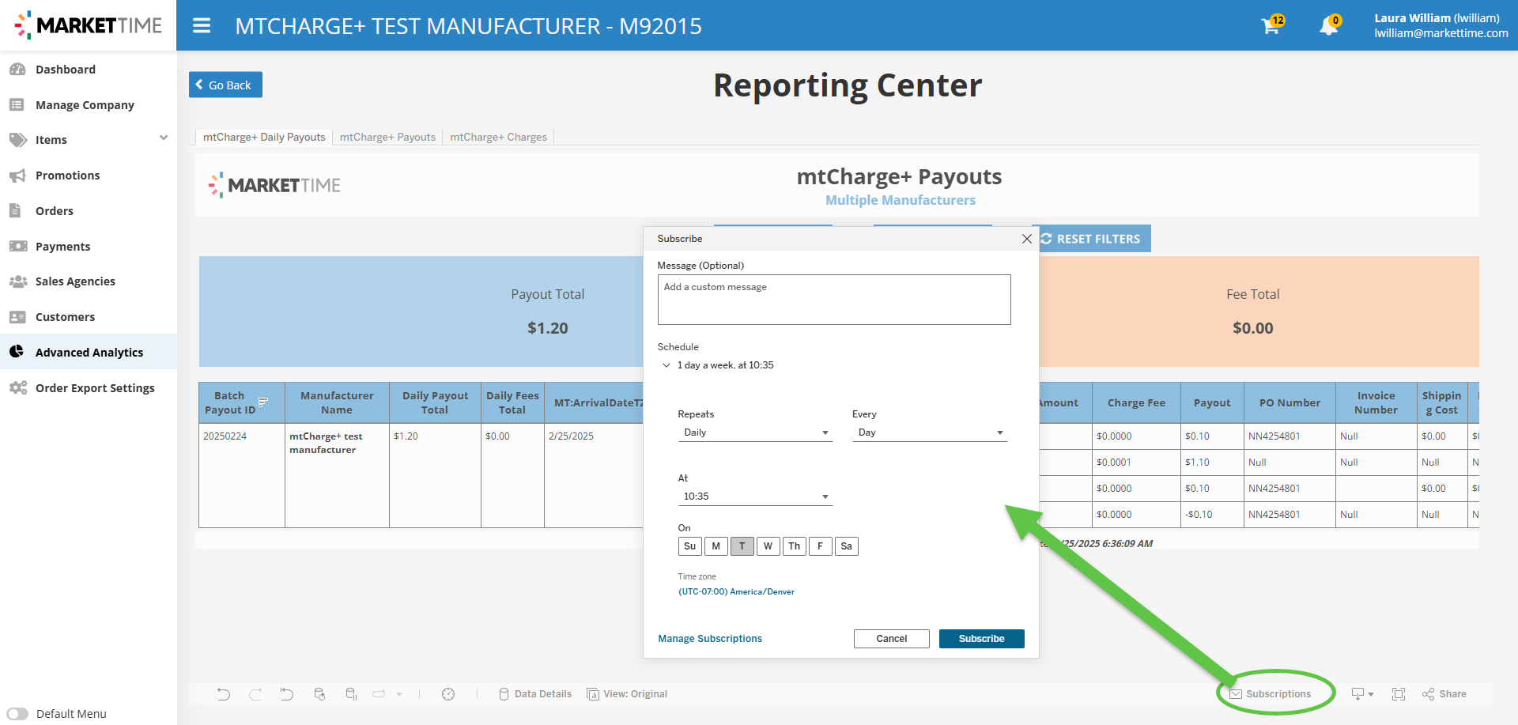This screenshot has height=725, width=1518.
Task: Click the undo icon in toolbar
Action: click(224, 694)
